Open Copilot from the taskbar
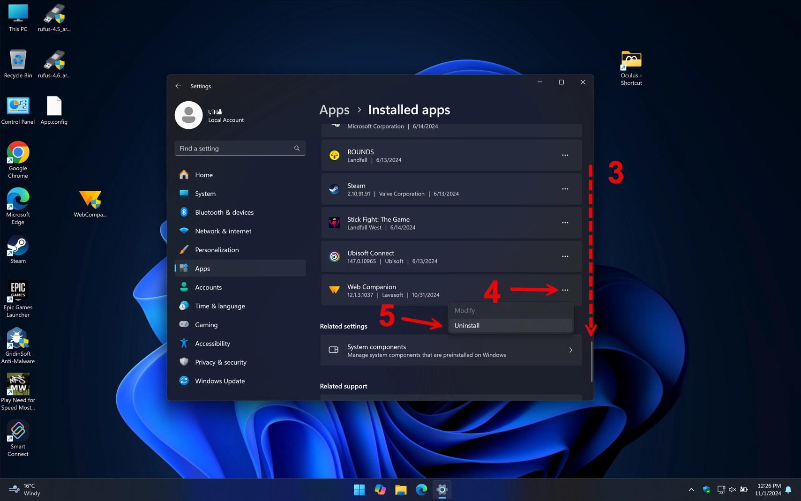The image size is (801, 501). coord(379,489)
